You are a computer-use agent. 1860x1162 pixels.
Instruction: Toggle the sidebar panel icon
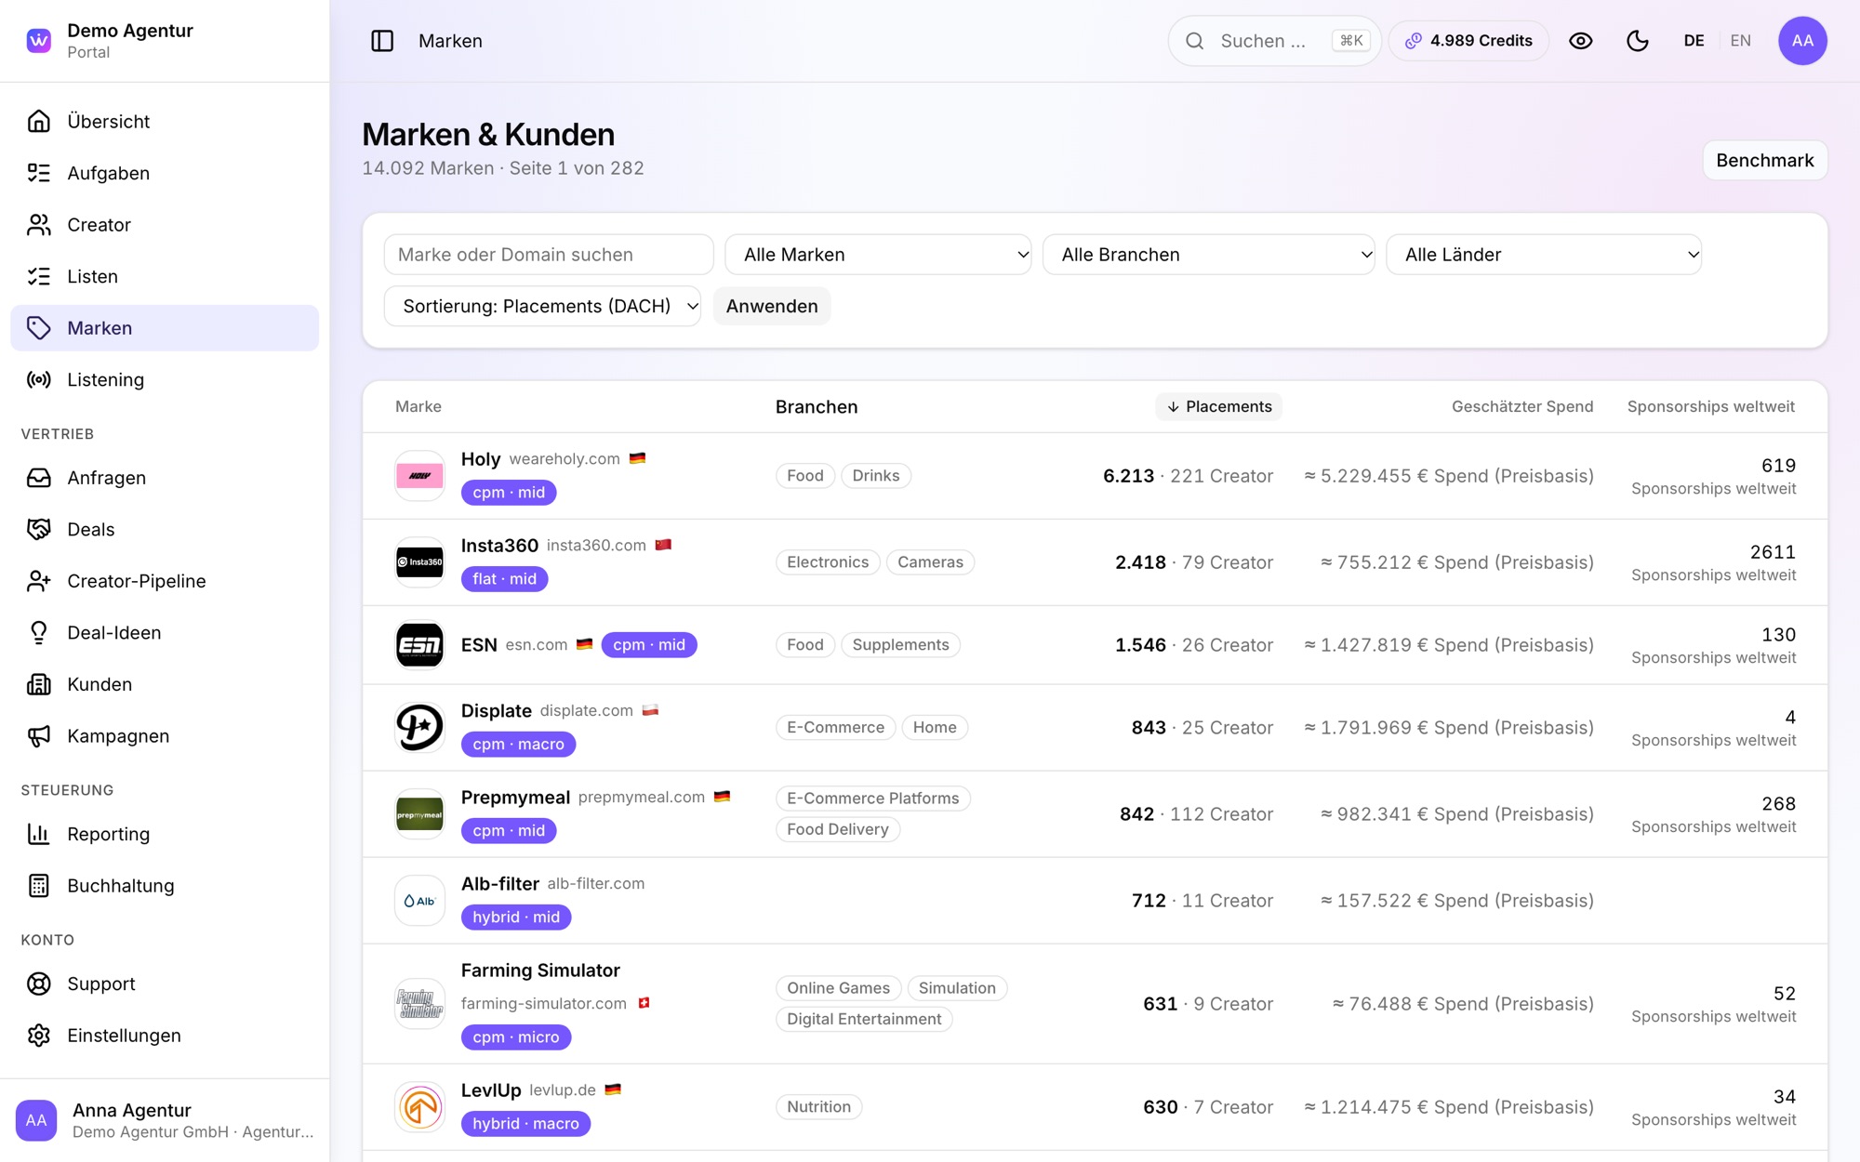point(382,41)
